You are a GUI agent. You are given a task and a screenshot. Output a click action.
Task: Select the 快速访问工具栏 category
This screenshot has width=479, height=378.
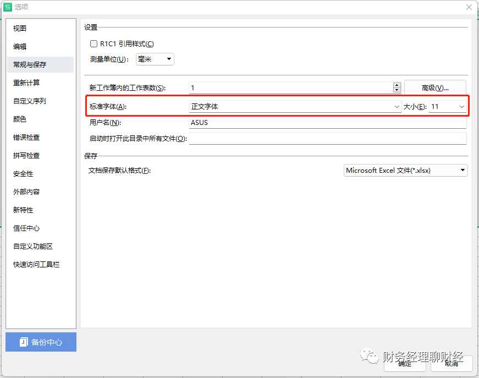coord(35,264)
